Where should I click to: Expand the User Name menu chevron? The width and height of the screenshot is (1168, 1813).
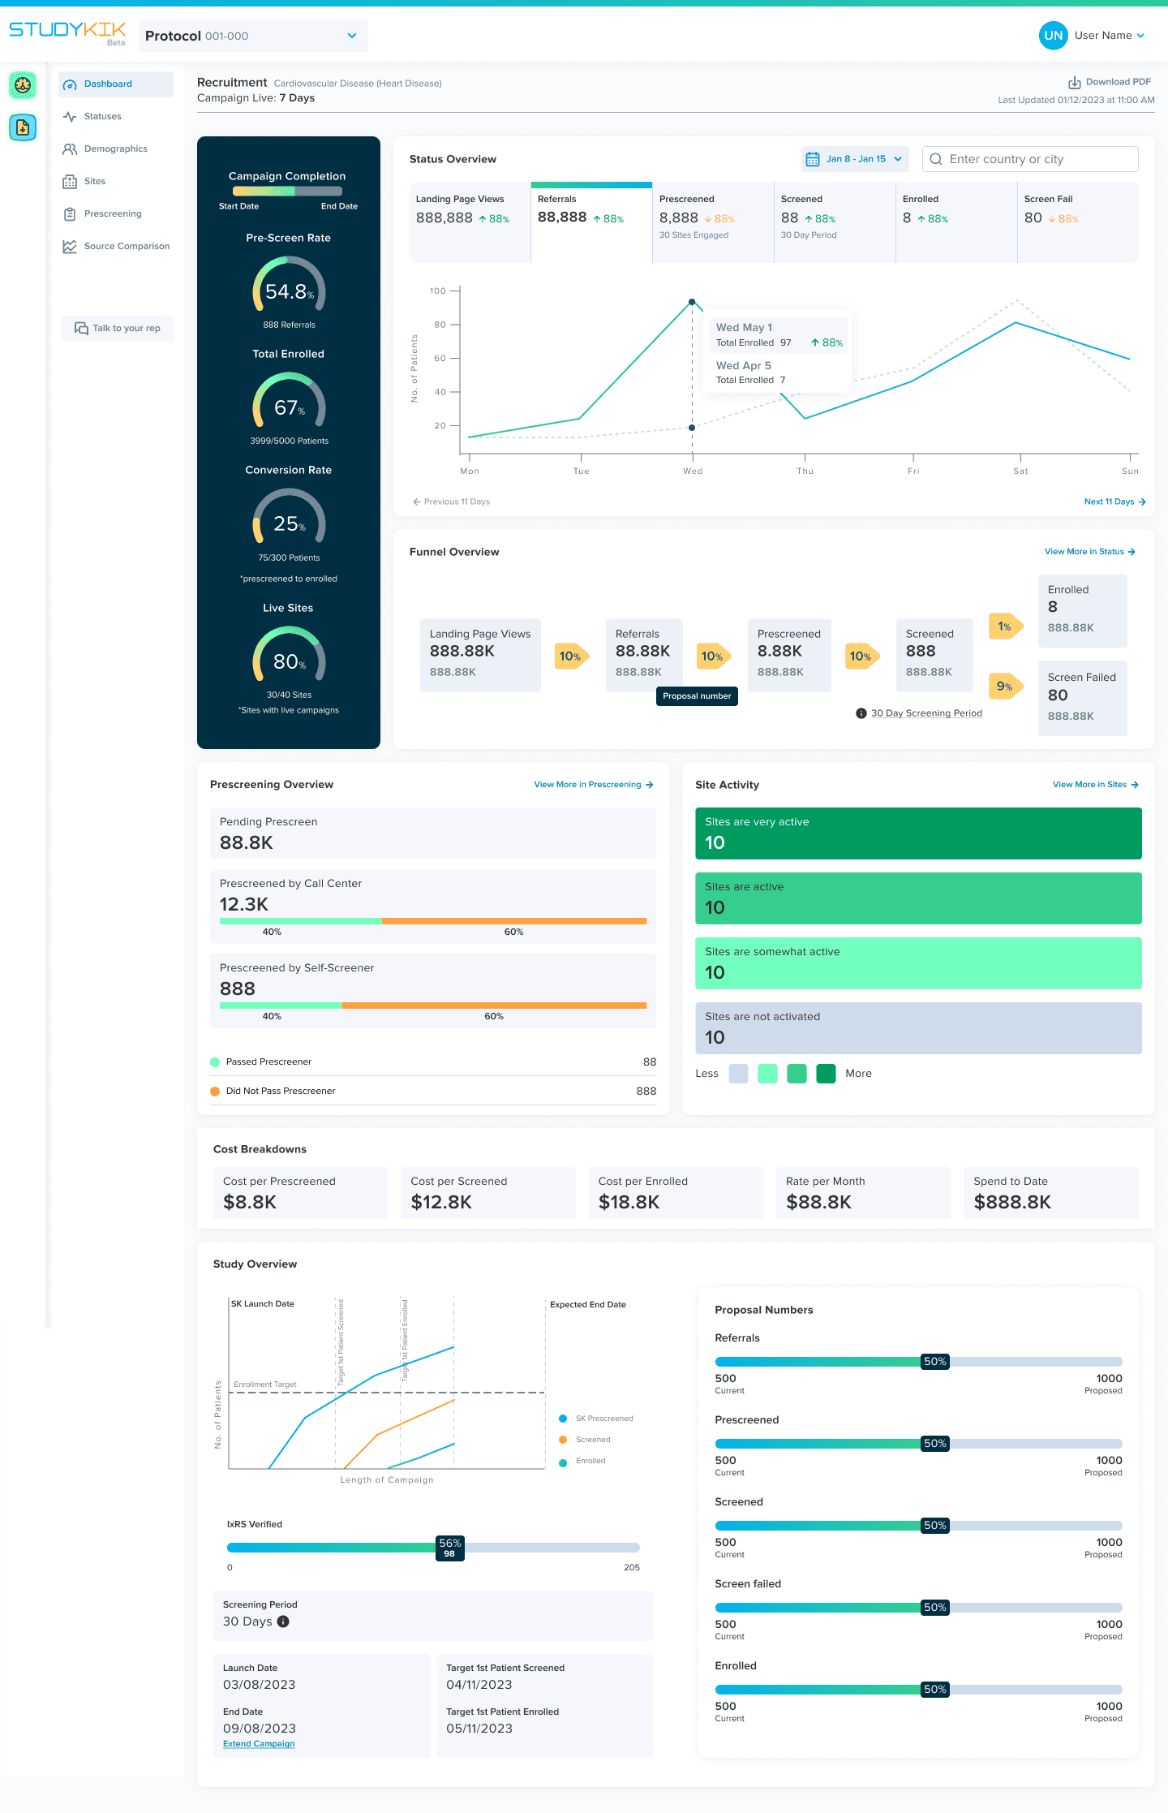pos(1140,36)
